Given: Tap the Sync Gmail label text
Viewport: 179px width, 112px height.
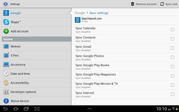Looking at the screenshot, I should point(83,47).
